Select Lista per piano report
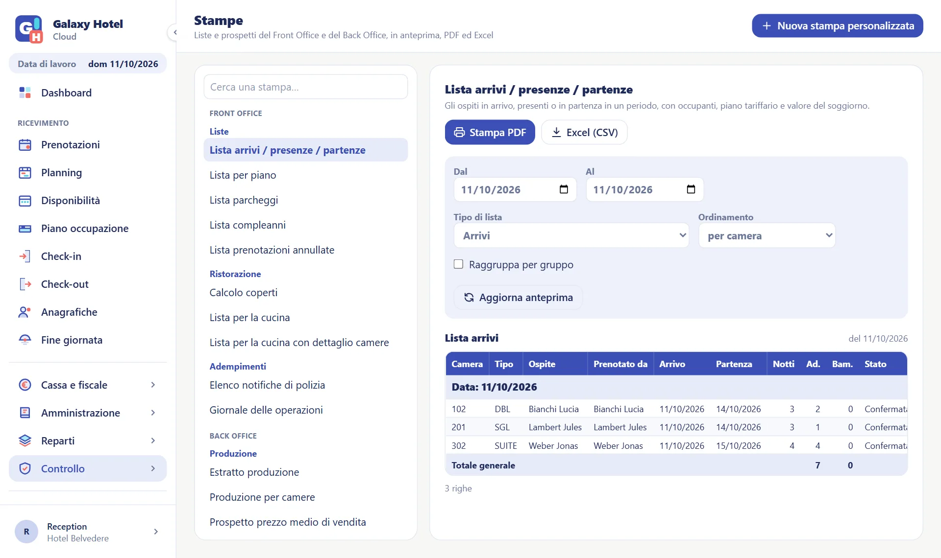 (x=305, y=175)
